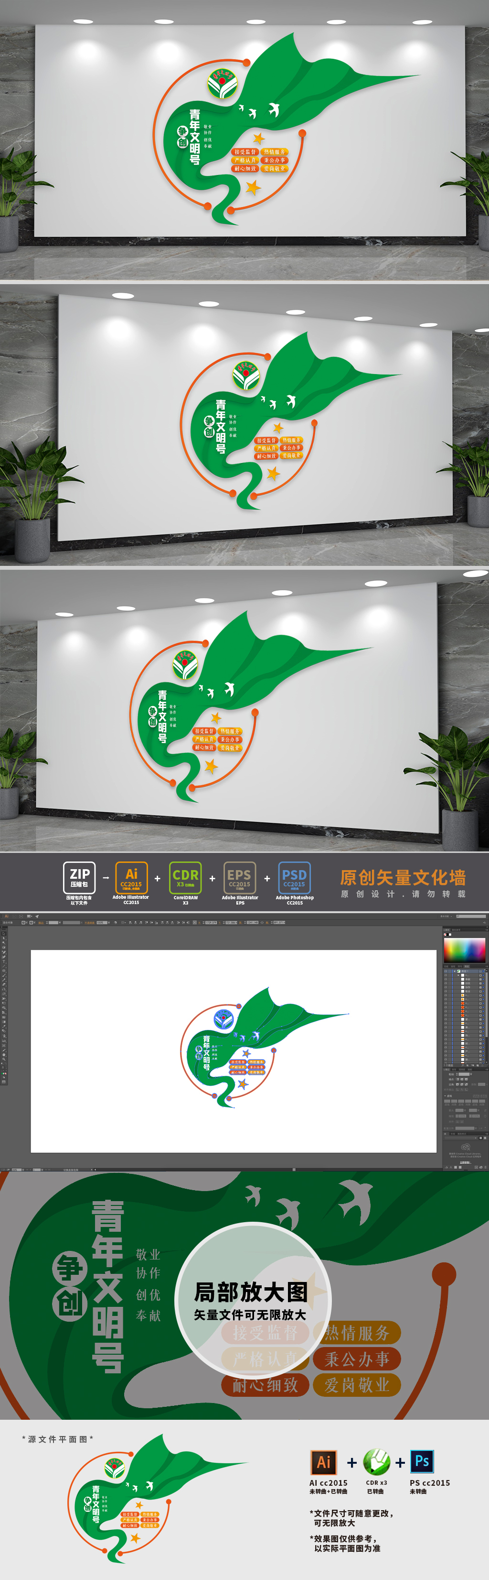This screenshot has width=489, height=1580.
Task: Click the '原创矢量文化墙' heading
Action: pyautogui.click(x=403, y=877)
